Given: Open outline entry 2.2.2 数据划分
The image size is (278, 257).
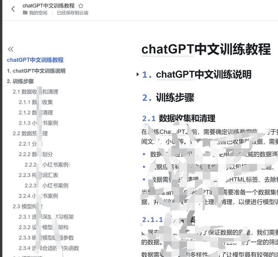Looking at the screenshot, I should click(36, 154).
